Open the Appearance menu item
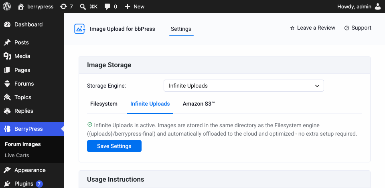The height and width of the screenshot is (188, 385). (x=32, y=170)
